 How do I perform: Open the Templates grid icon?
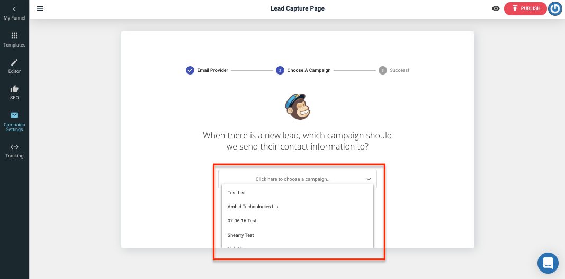(x=14, y=35)
